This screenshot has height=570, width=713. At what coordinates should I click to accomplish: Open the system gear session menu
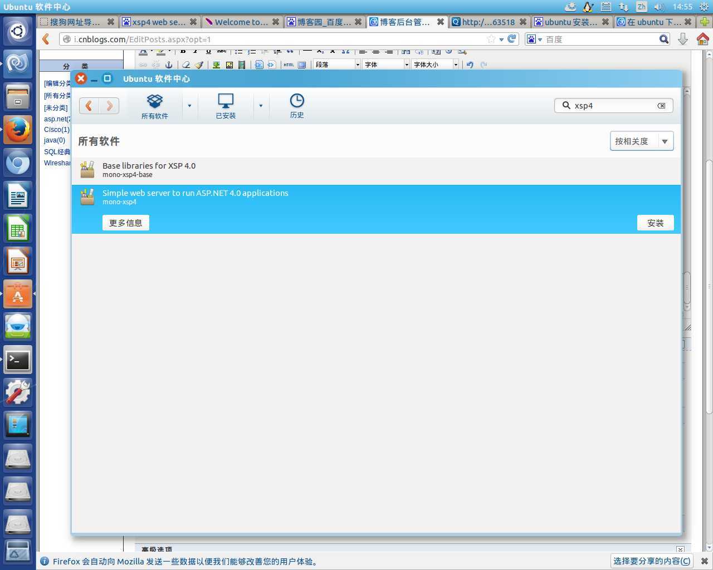704,7
